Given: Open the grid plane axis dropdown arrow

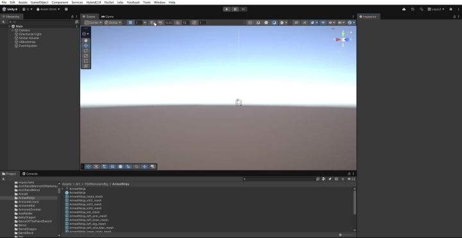Looking at the screenshot, I should [x=144, y=22].
